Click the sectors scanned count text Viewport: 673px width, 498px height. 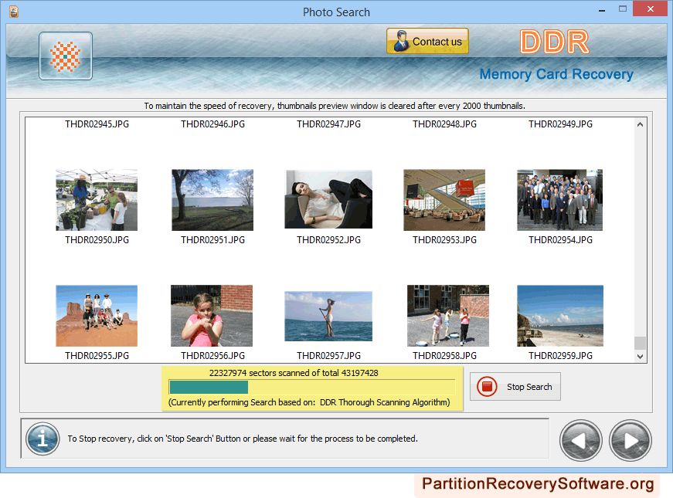[294, 373]
